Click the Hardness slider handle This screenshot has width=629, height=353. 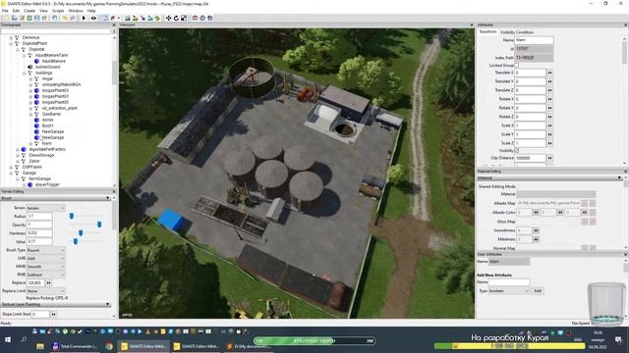81,233
